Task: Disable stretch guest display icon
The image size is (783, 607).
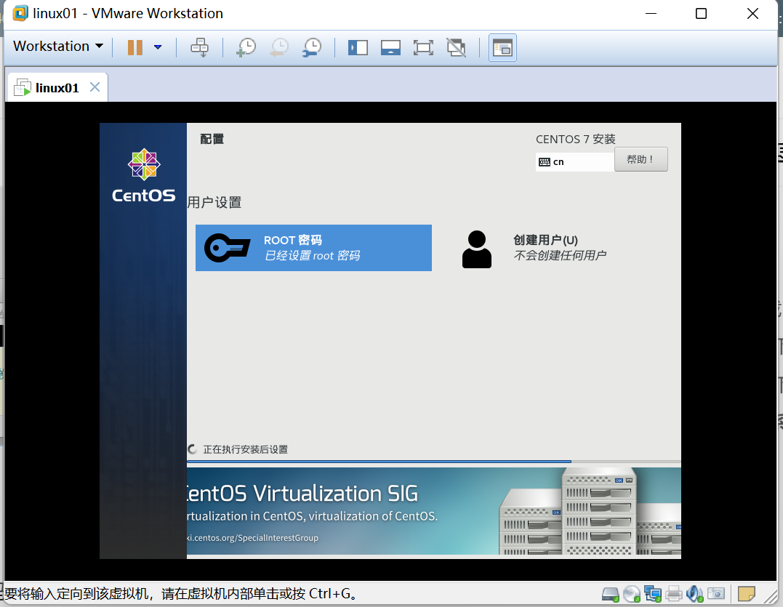Action: pos(457,48)
